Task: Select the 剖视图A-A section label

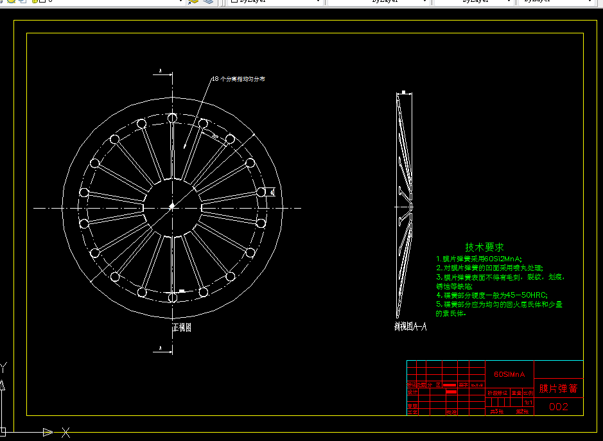Action: pos(410,327)
